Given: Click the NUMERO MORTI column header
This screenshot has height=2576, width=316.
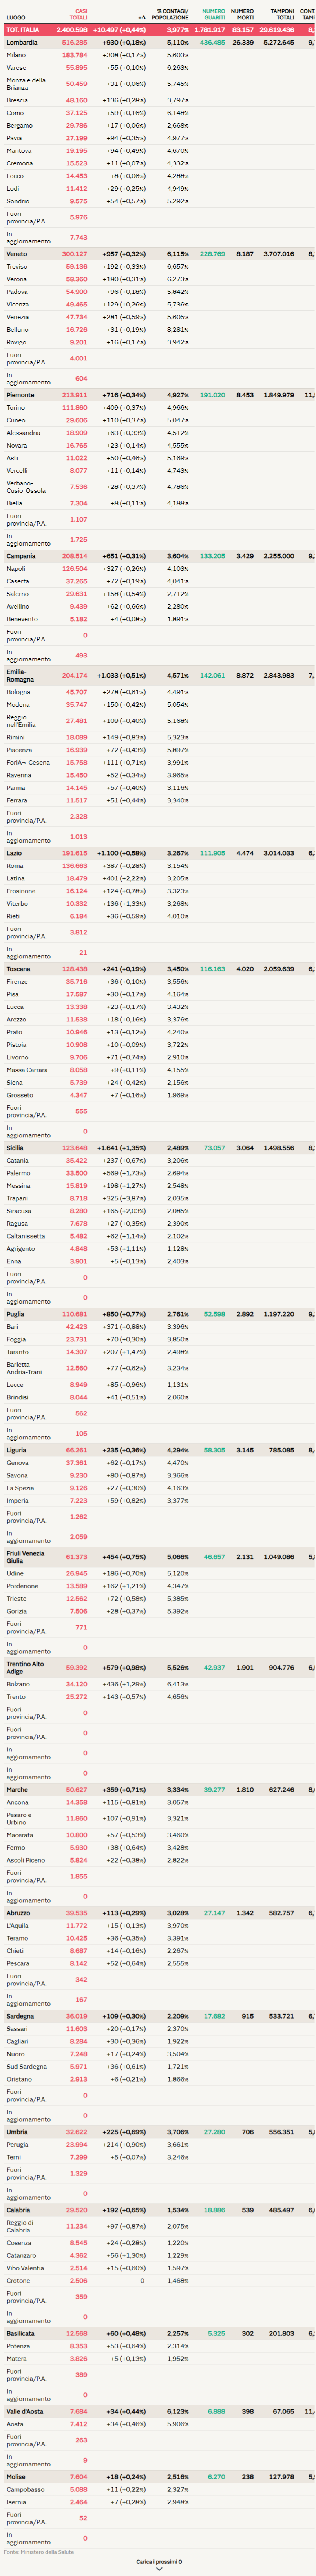Looking at the screenshot, I should (242, 15).
